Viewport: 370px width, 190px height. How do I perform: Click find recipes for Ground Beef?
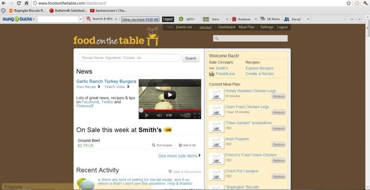[162, 145]
